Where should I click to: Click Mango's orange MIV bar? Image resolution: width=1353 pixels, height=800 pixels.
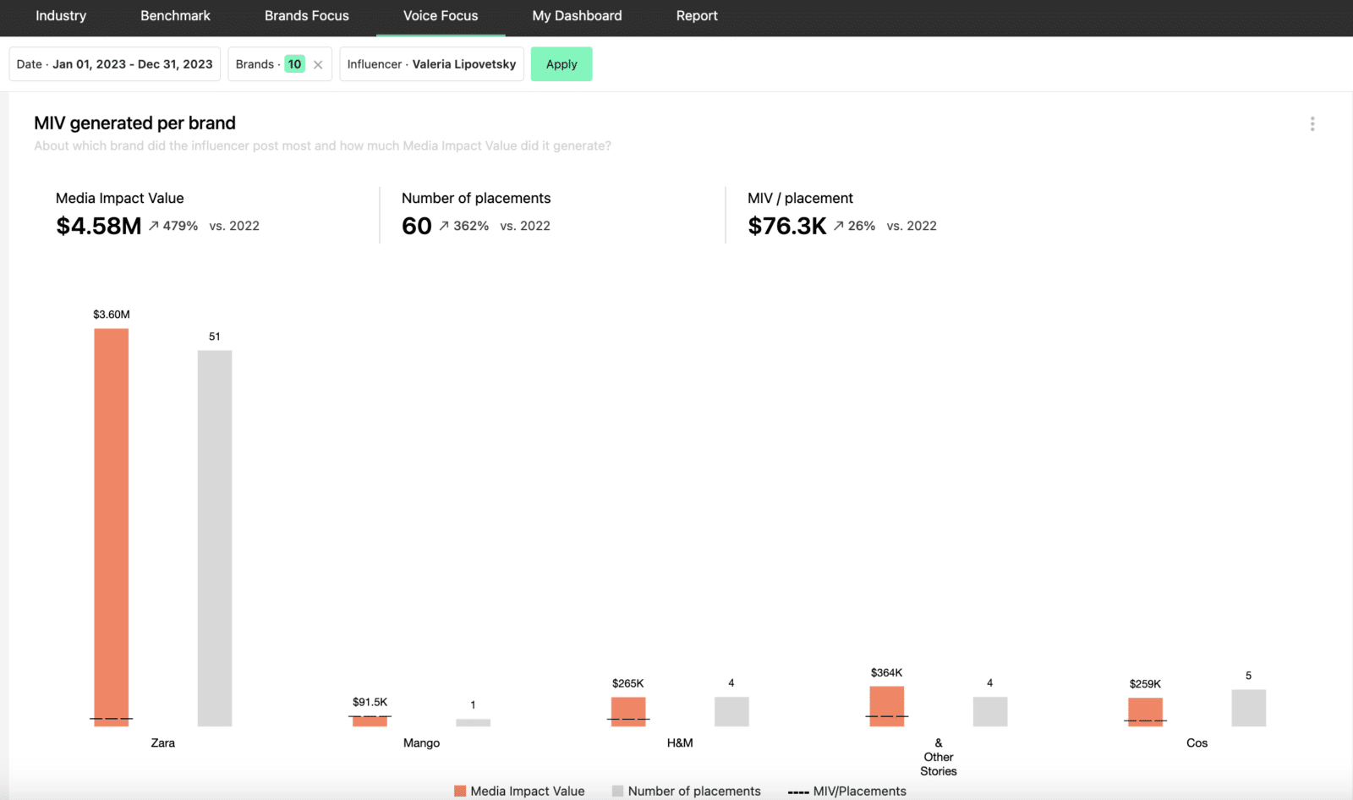coord(370,721)
